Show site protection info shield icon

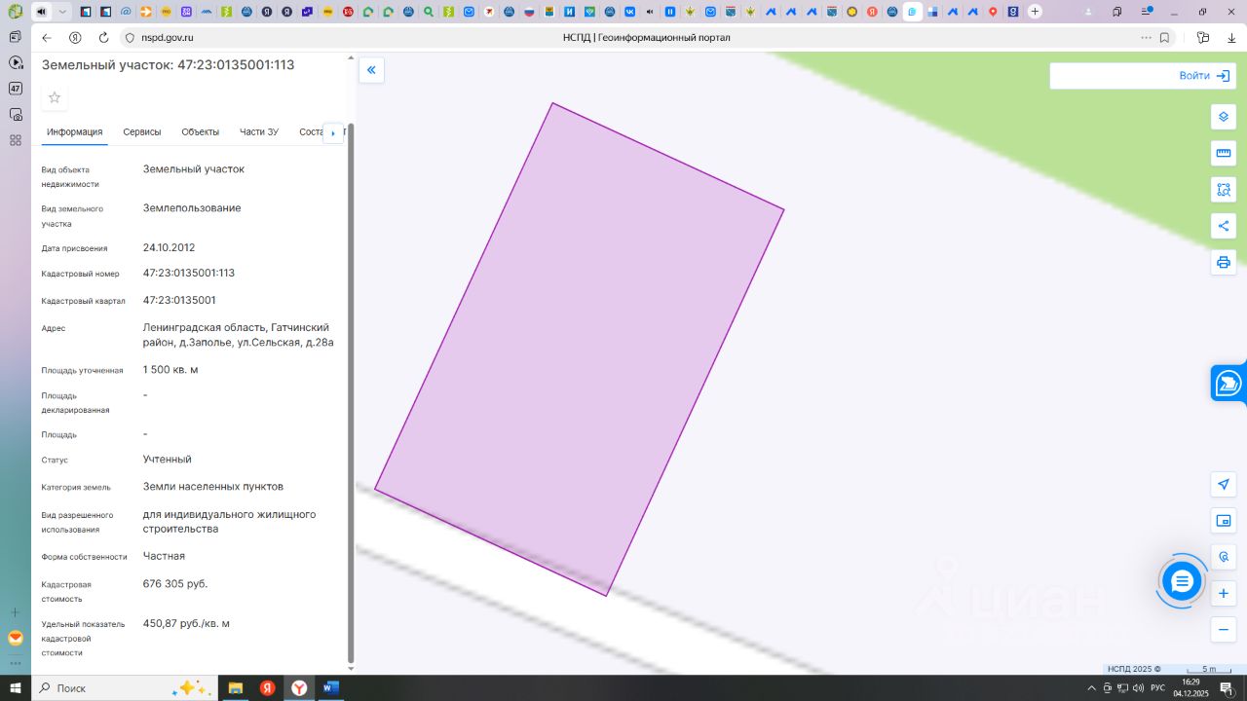pos(130,38)
